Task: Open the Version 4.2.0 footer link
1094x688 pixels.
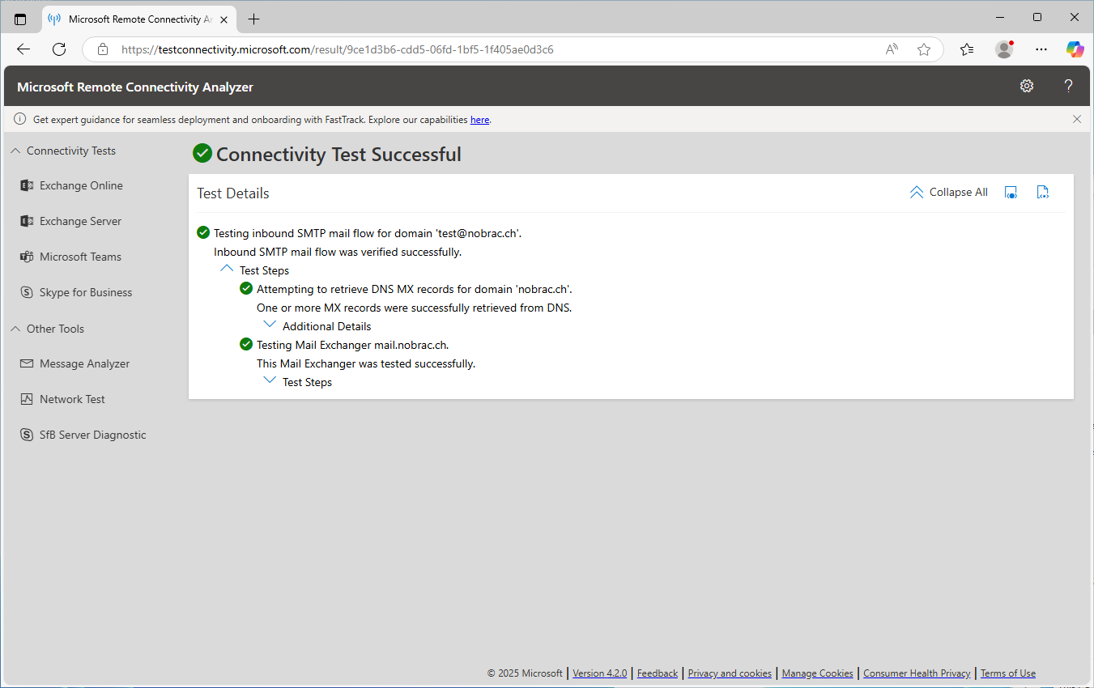Action: point(600,673)
